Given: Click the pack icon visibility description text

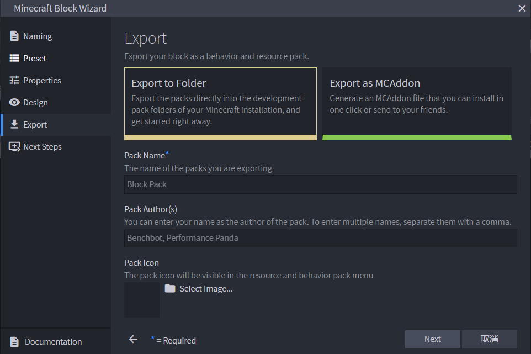Looking at the screenshot, I should 248,276.
